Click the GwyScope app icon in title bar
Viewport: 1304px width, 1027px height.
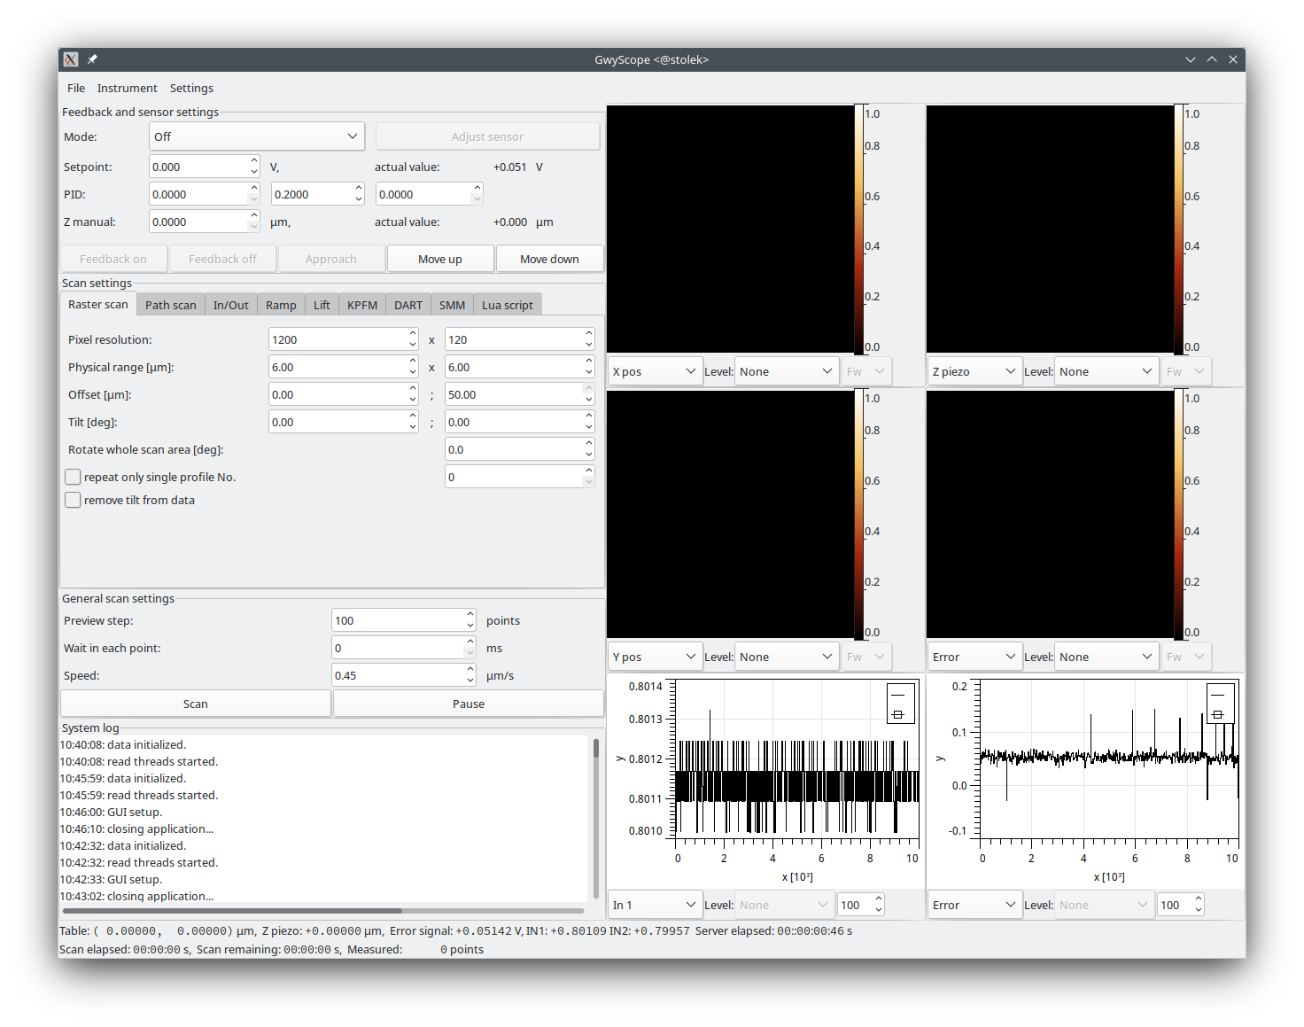coord(71,59)
